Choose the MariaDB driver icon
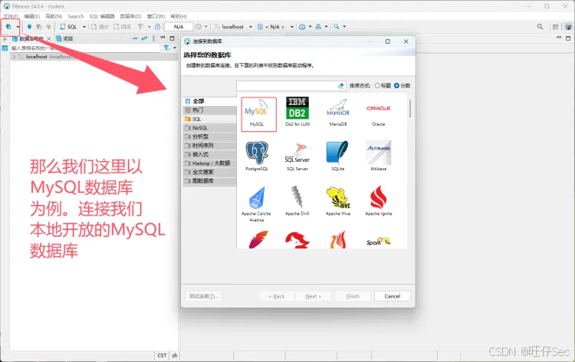This screenshot has width=575, height=362. [x=338, y=112]
